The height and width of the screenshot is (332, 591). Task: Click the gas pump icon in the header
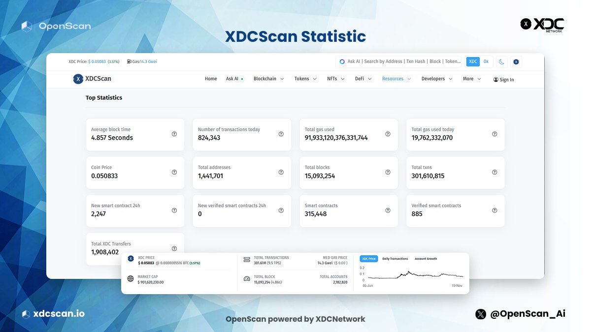(x=130, y=61)
